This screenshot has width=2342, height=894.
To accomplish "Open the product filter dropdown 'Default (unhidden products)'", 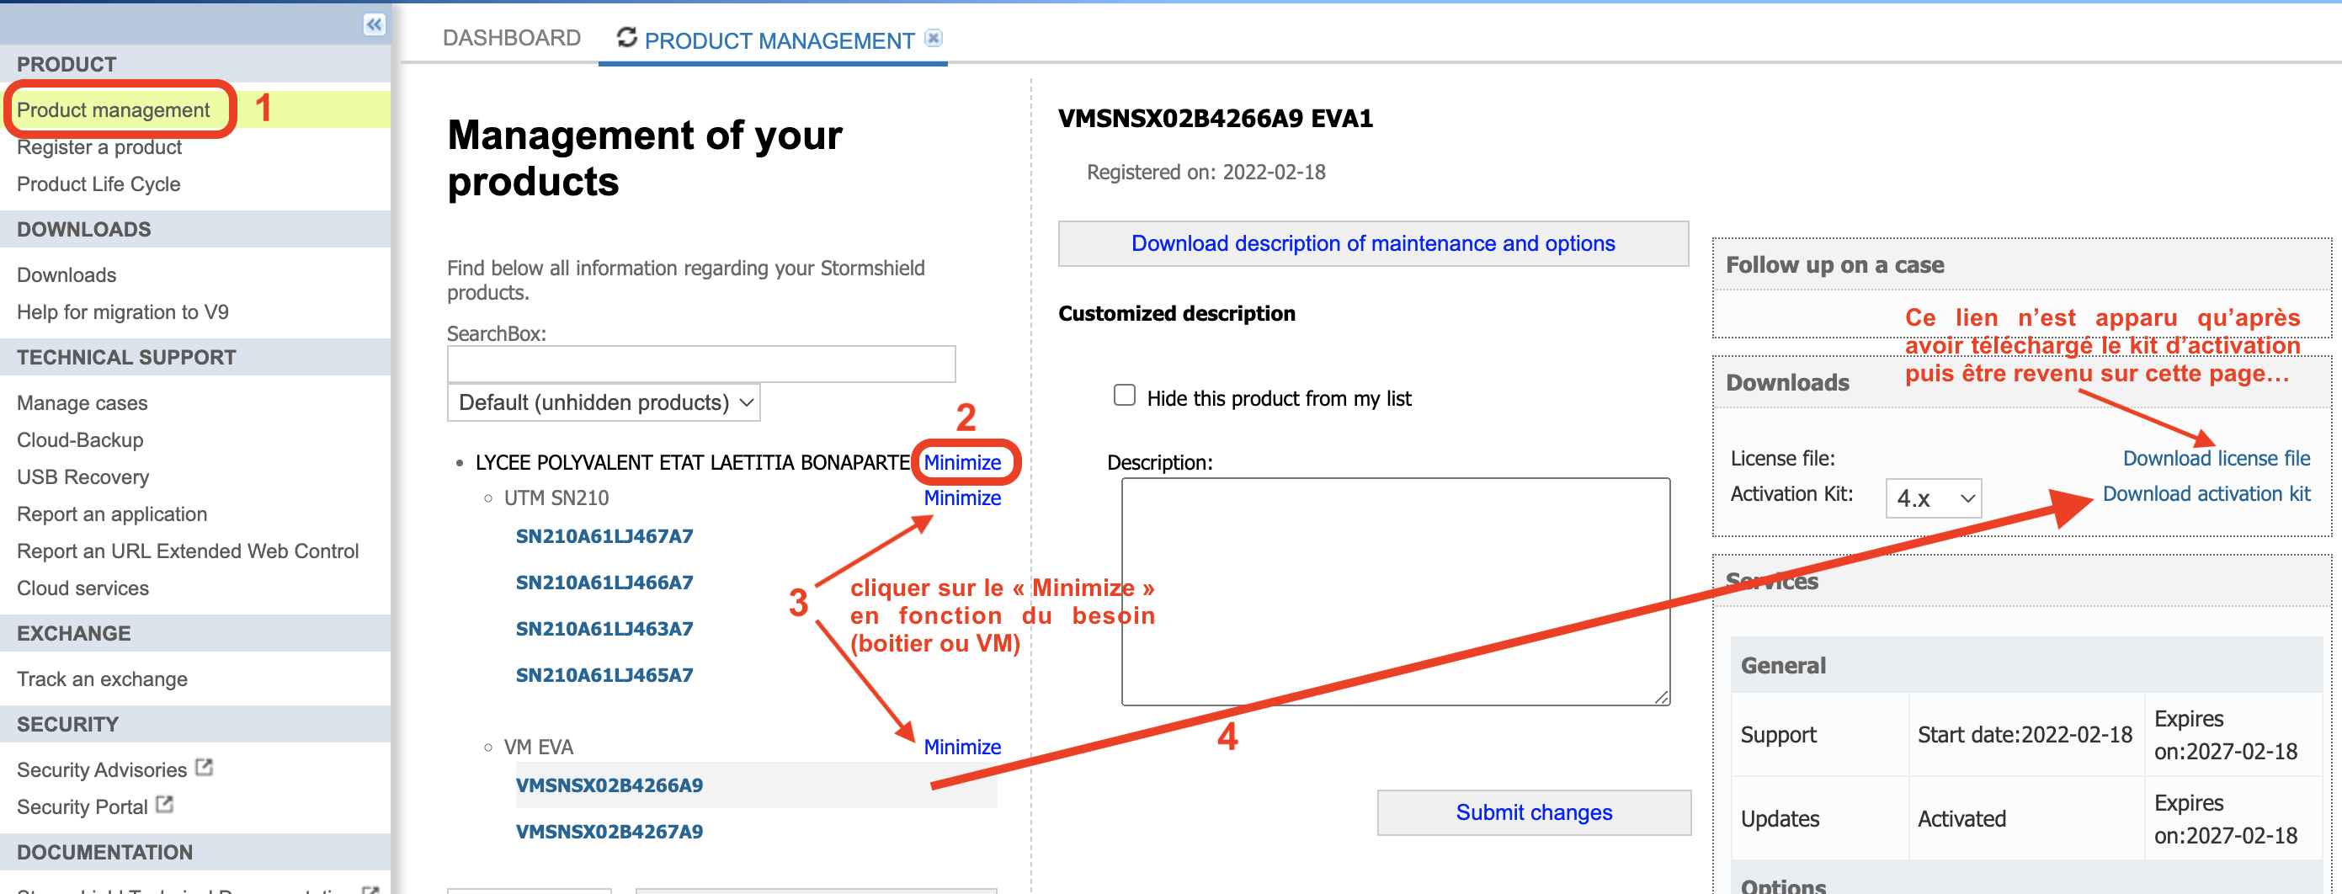I will 604,403.
